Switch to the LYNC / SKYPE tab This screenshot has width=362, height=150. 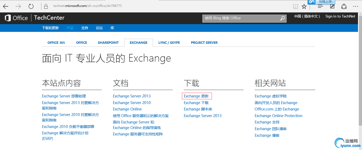(169, 42)
